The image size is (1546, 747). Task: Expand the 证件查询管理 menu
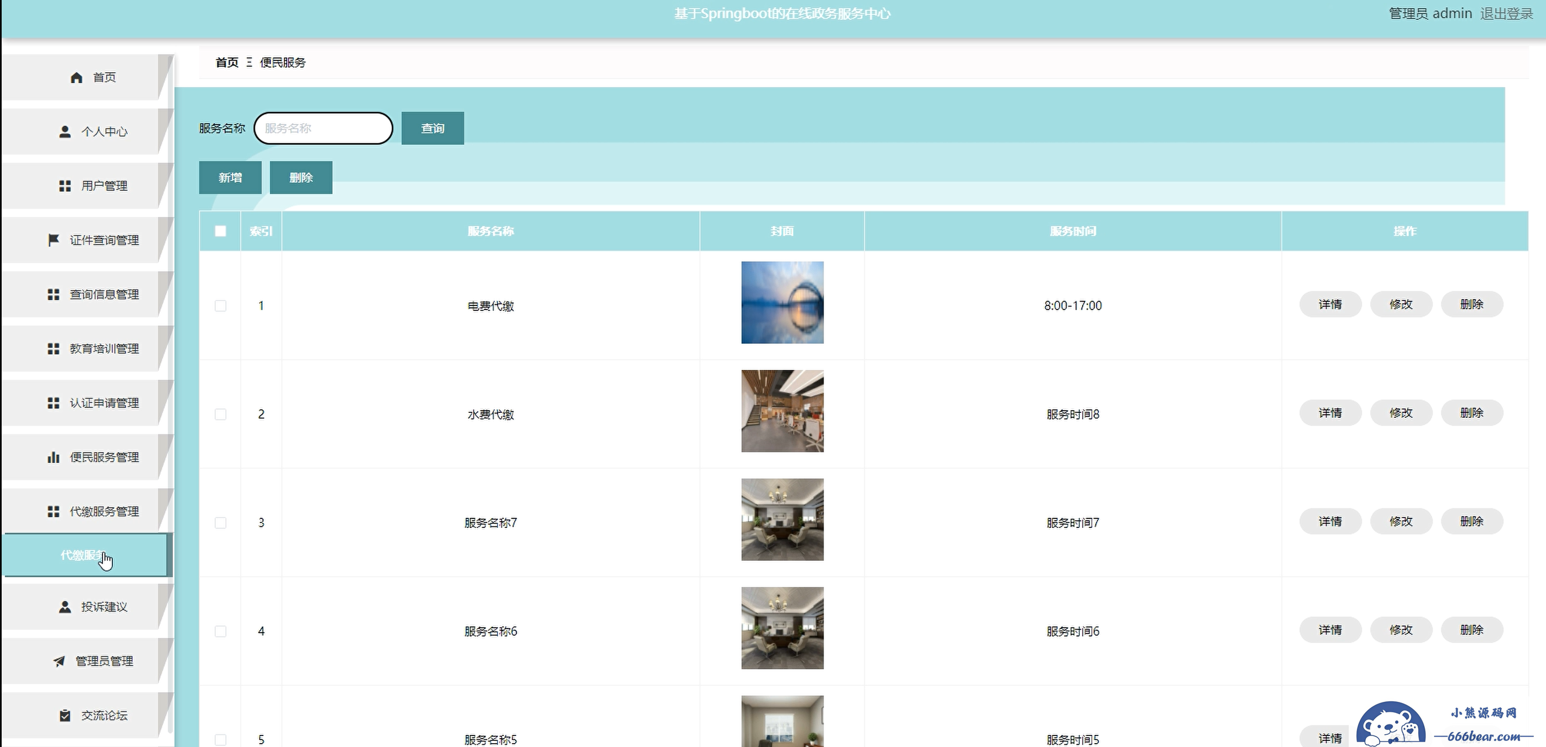88,241
